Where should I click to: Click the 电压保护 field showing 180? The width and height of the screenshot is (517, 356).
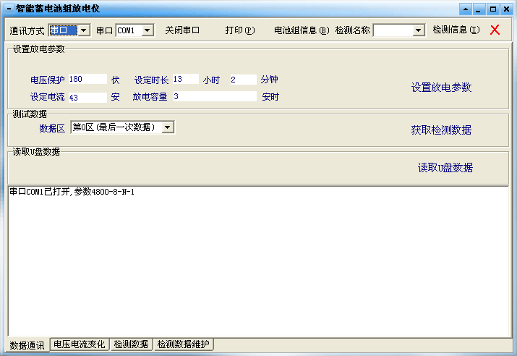[87, 79]
